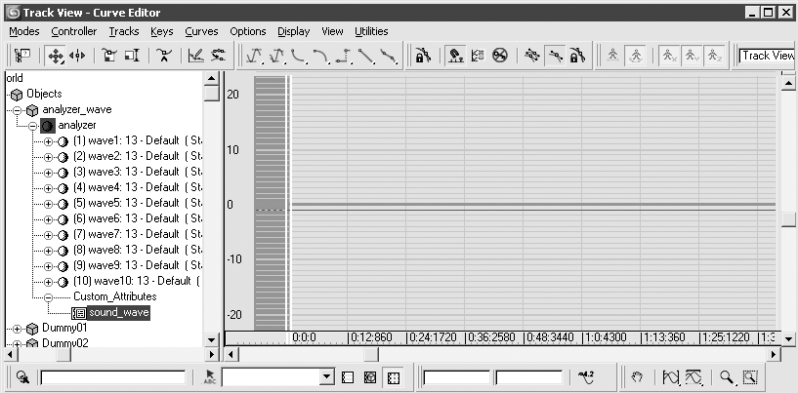The image size is (798, 393).
Task: Select the Move Keys tool
Action: 55,56
